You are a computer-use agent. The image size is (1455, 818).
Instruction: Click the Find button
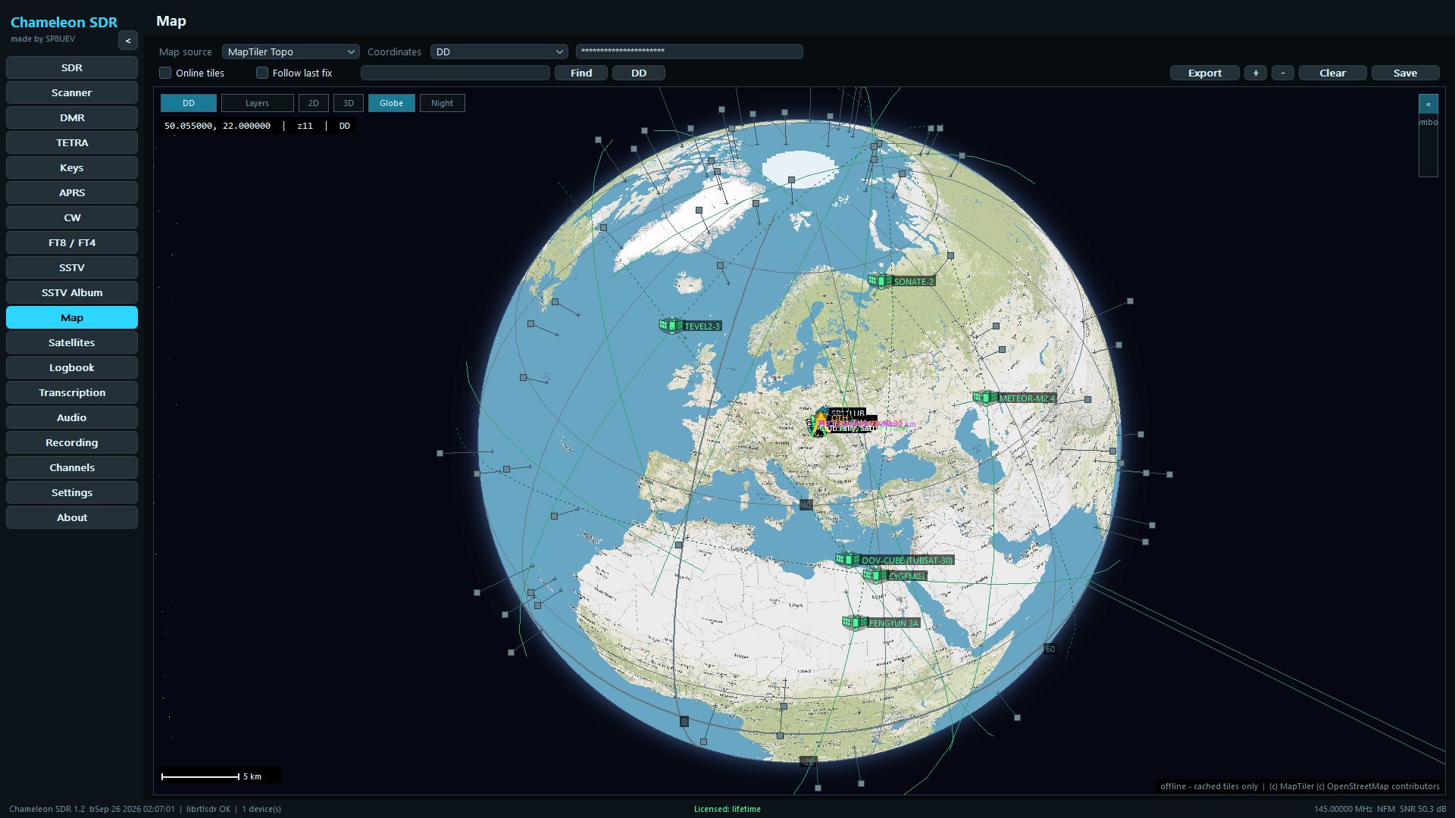pyautogui.click(x=581, y=73)
